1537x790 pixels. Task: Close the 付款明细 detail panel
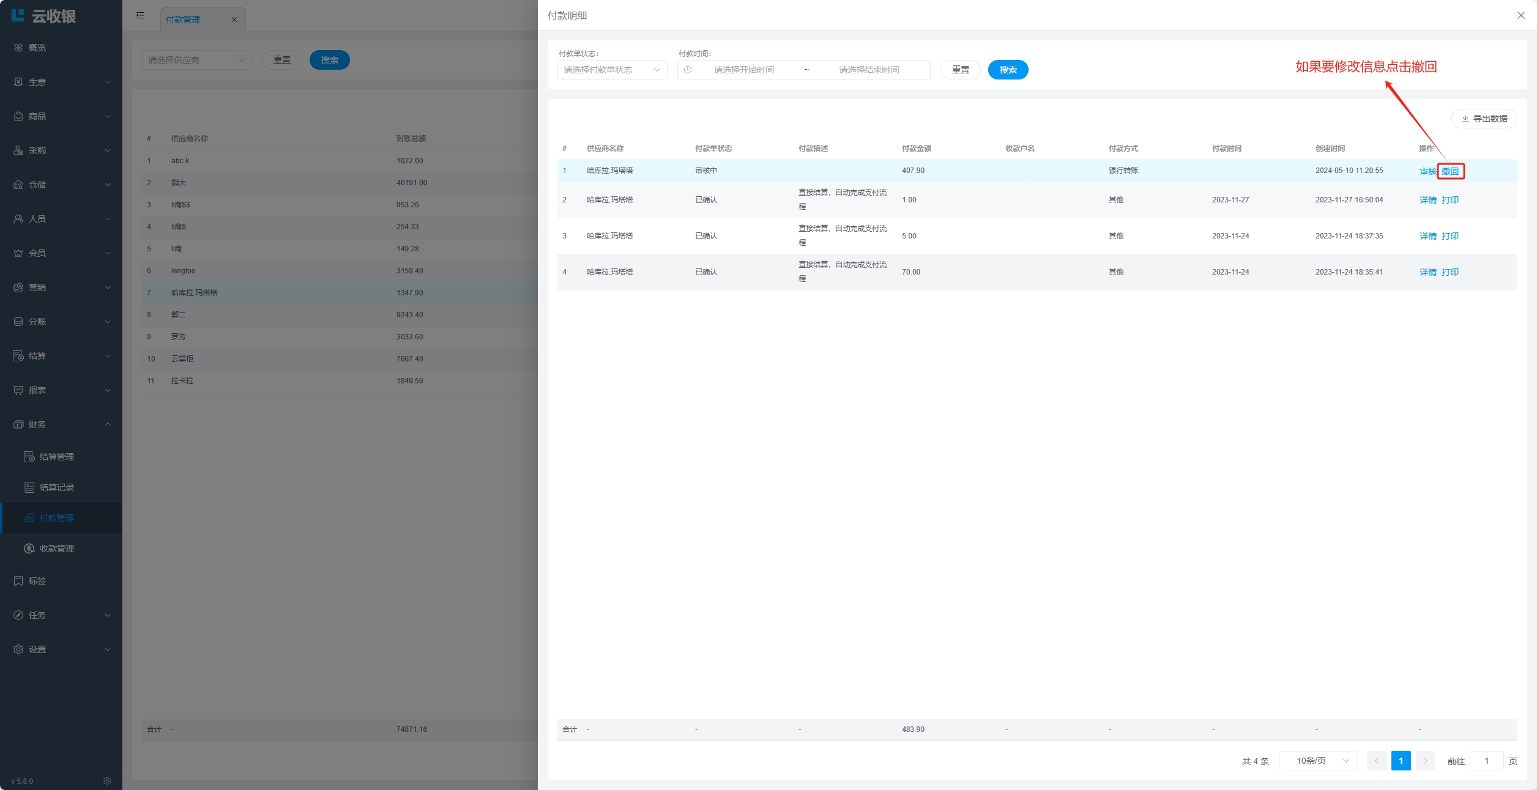click(x=1520, y=15)
